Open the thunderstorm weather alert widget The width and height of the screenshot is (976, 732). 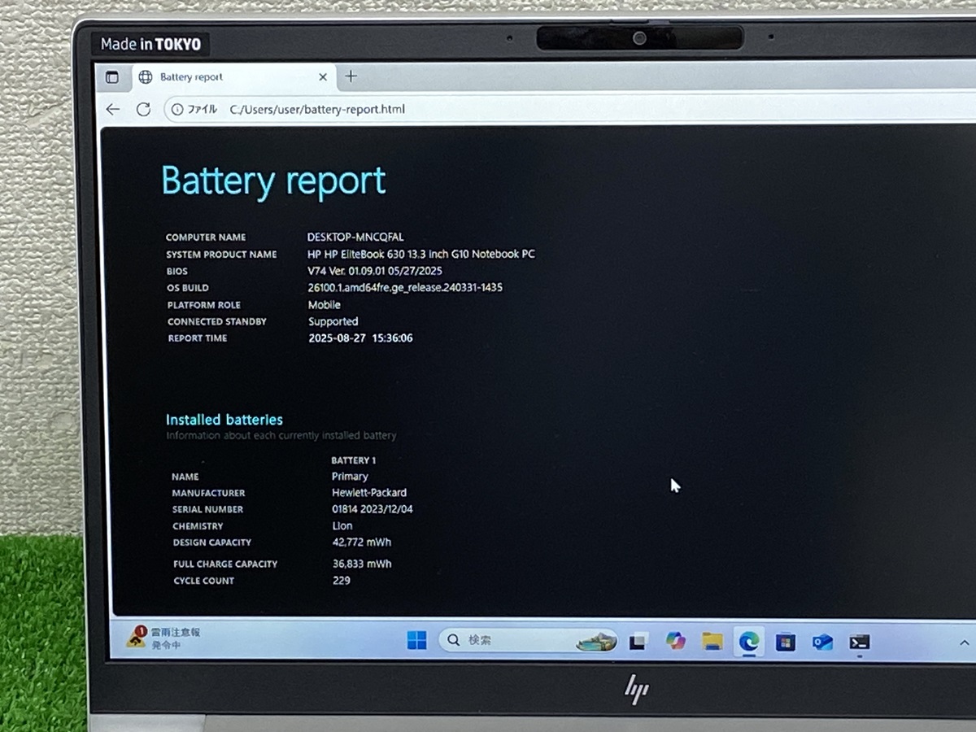(x=163, y=638)
